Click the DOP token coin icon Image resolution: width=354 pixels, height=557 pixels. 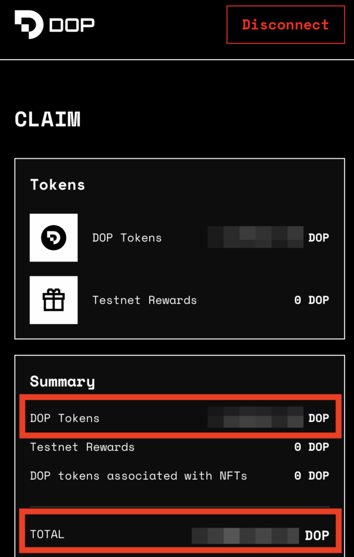click(x=54, y=238)
